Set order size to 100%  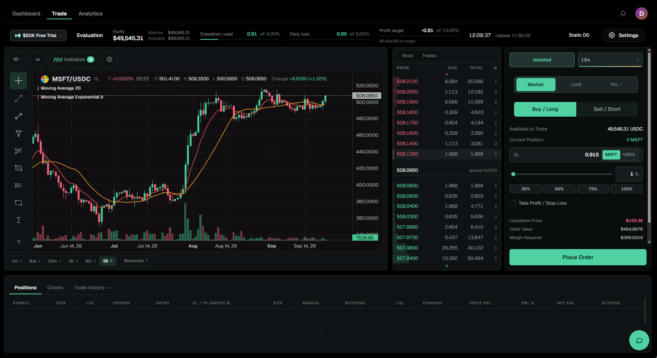click(626, 189)
